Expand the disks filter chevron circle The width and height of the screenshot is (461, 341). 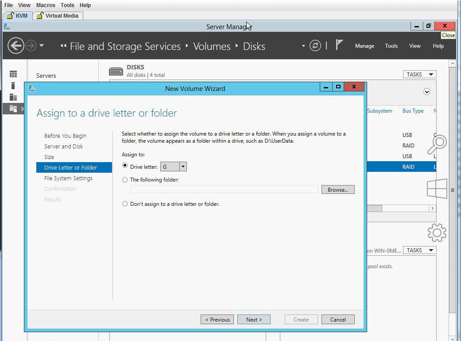[427, 92]
